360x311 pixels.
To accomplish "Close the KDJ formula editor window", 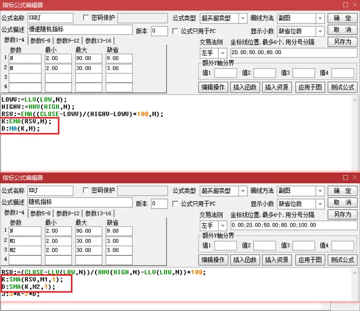I will tap(354, 177).
